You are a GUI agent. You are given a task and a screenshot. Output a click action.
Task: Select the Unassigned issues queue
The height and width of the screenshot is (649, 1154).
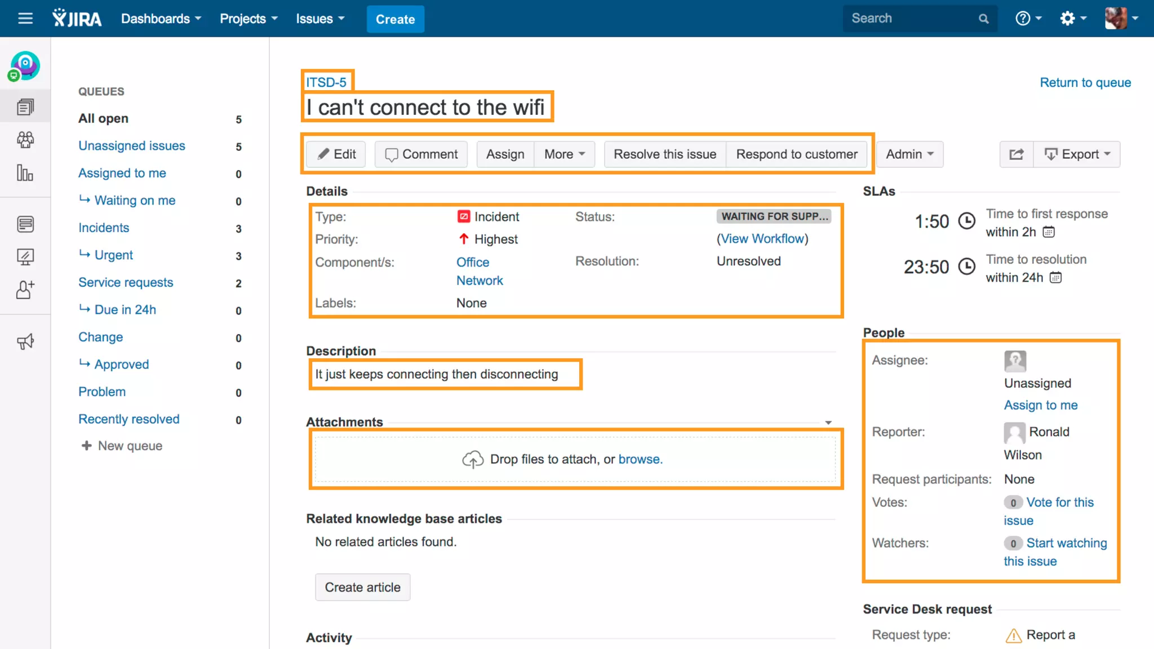pyautogui.click(x=132, y=146)
